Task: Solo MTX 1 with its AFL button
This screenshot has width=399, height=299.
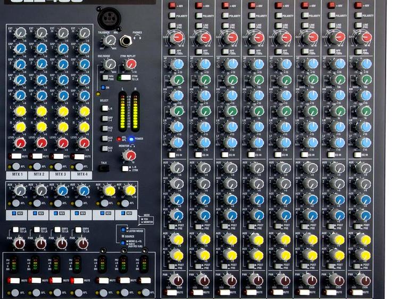Action: (x=16, y=166)
